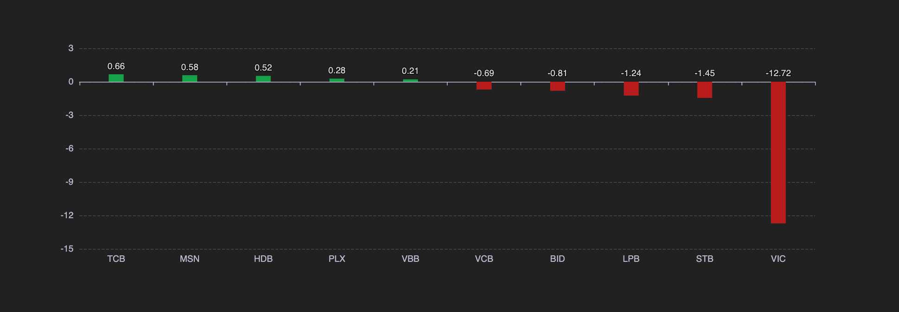This screenshot has height=312, width=899.
Task: Click the 0.66 value label
Action: point(116,66)
